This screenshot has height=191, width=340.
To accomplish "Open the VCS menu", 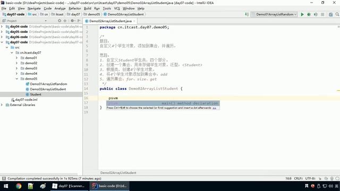I will 117,8.
